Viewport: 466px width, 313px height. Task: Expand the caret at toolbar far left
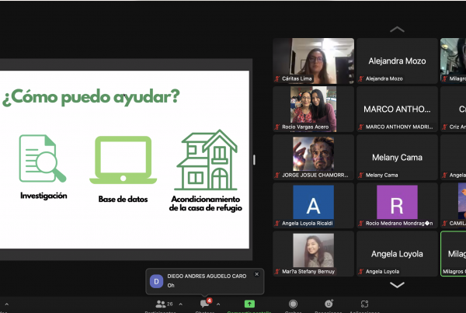click(6, 304)
